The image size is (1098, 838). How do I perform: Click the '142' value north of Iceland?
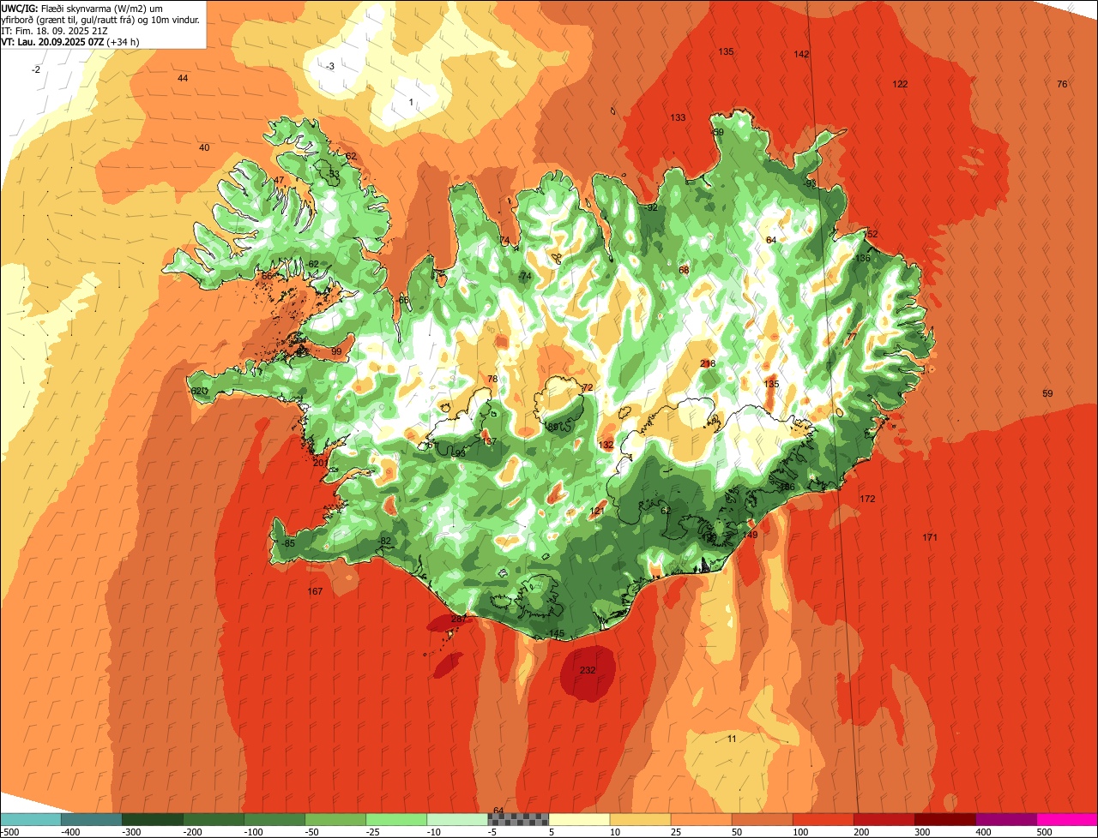point(801,54)
